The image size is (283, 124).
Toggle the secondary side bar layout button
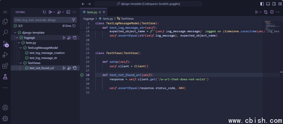click(274, 4)
